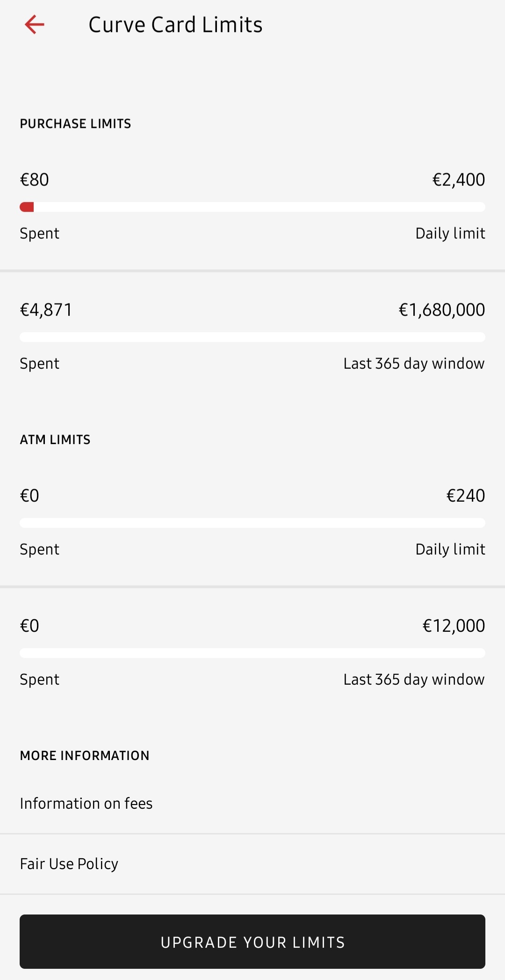This screenshot has height=980, width=505.
Task: Select the €240 ATM daily limit
Action: pyautogui.click(x=465, y=496)
